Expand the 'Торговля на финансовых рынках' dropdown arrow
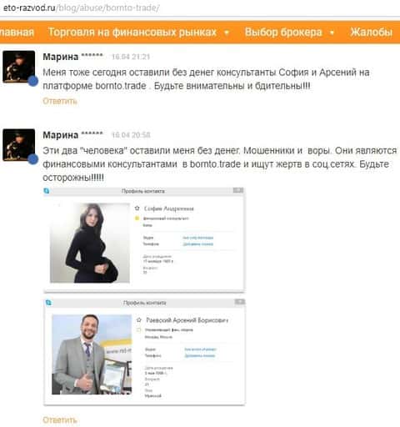 (227, 33)
